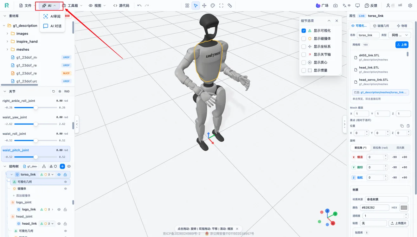Enable 显示质心 checkbox
Viewport: 417px width, 237px height.
tap(304, 62)
